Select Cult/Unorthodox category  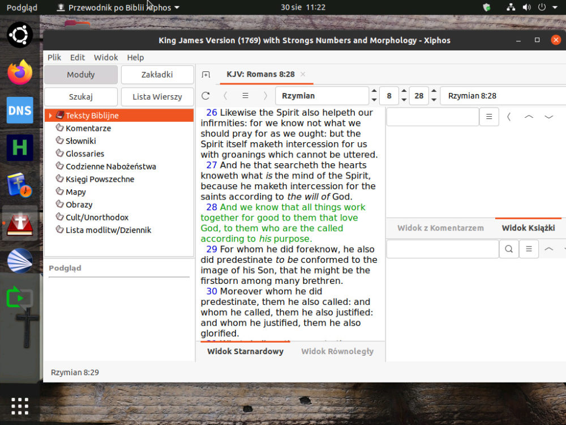(x=97, y=217)
